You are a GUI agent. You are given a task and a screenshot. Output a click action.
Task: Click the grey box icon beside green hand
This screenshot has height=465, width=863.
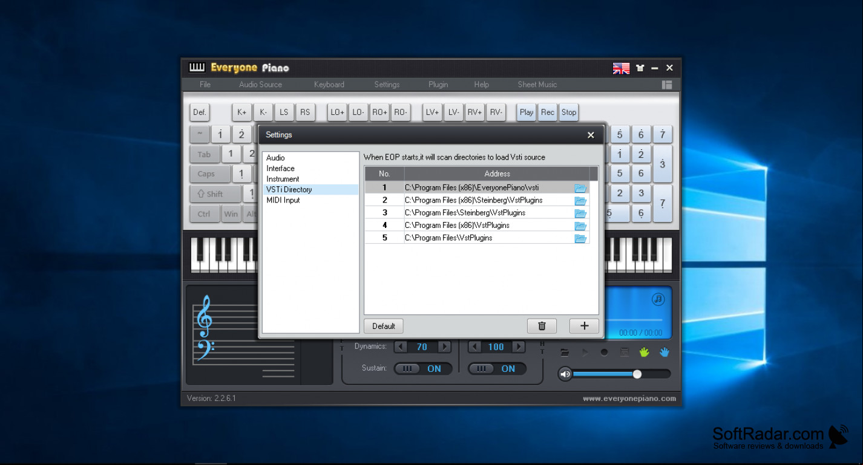pyautogui.click(x=625, y=353)
